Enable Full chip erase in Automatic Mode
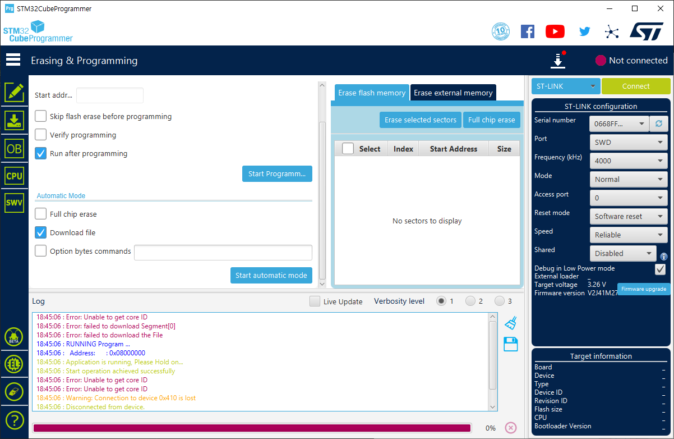 tap(40, 214)
